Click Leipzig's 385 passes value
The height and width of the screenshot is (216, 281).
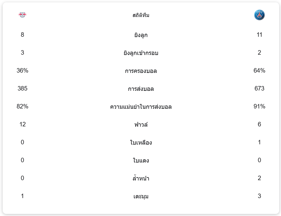(x=22, y=88)
